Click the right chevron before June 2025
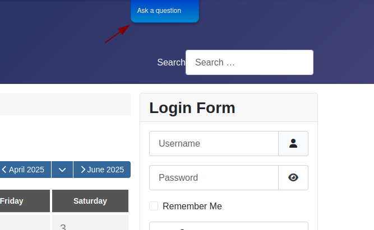Image resolution: width=374 pixels, height=230 pixels. click(83, 170)
